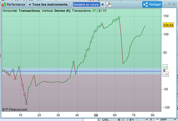Select the Semaine en cours period field
This screenshot has width=178, height=121.
tap(86, 4)
